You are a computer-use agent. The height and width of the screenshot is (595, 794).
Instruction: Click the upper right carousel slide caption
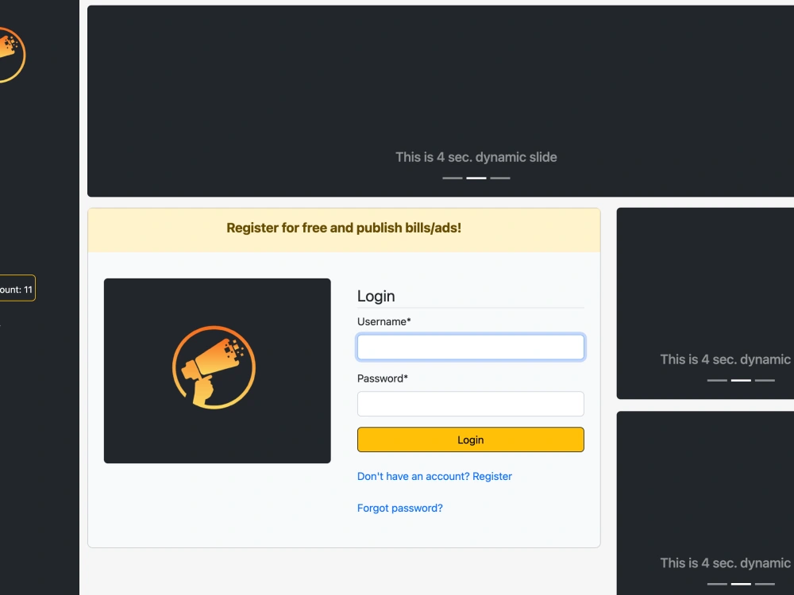coord(727,359)
